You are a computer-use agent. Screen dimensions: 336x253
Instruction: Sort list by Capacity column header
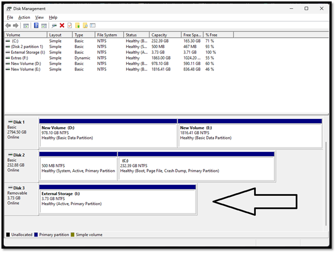pyautogui.click(x=159, y=35)
